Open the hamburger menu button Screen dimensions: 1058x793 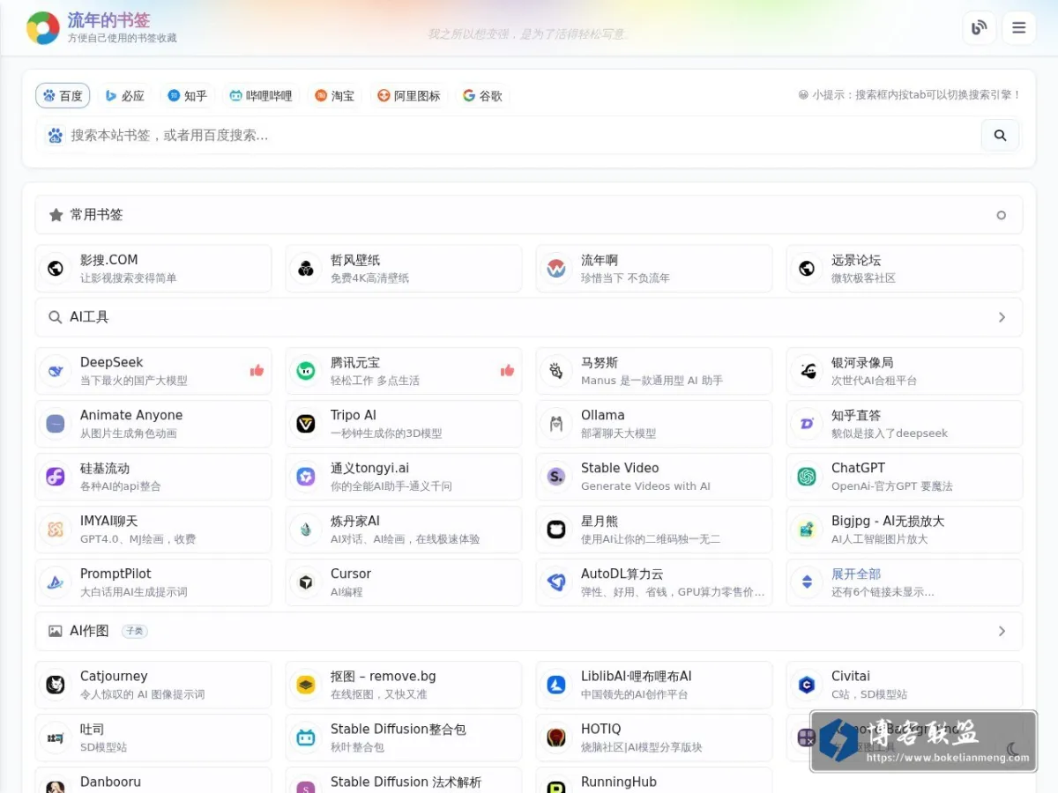click(1019, 28)
